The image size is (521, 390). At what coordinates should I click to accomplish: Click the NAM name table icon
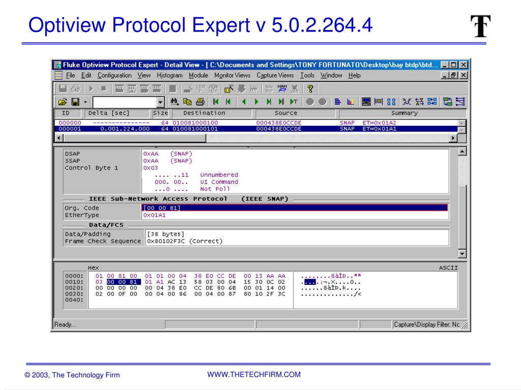[x=282, y=88]
